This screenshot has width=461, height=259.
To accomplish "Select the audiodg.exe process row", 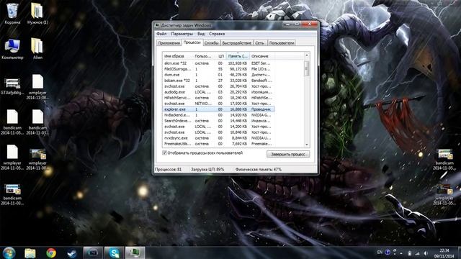I will point(218,92).
